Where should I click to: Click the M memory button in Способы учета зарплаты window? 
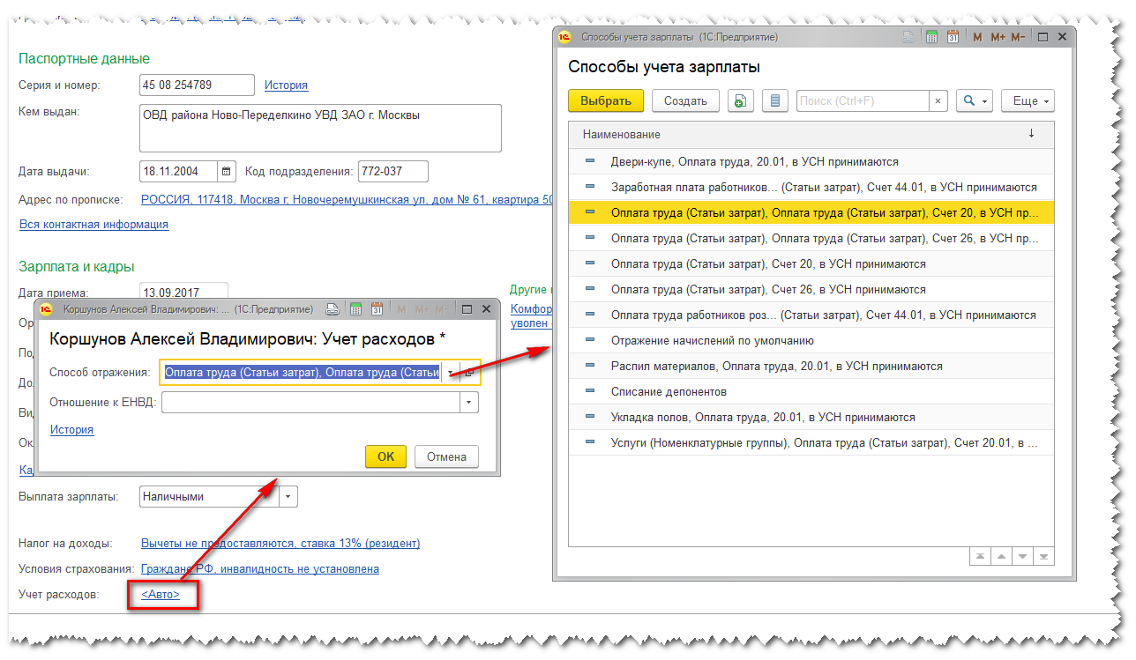[977, 37]
